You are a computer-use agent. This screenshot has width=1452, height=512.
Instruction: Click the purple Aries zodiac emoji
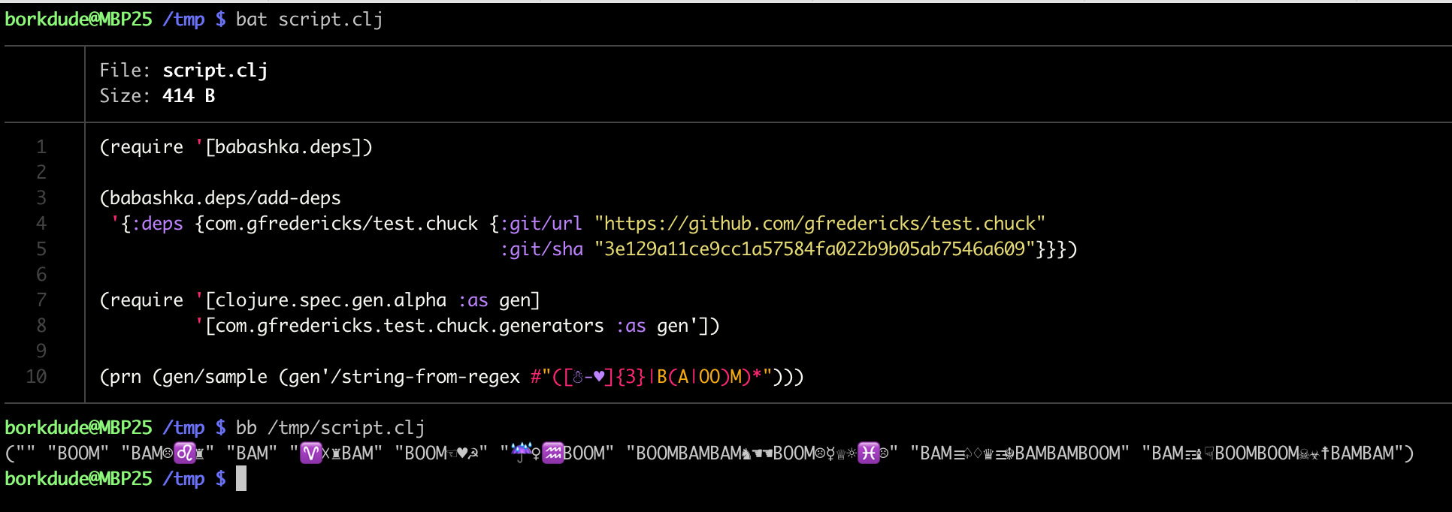pos(310,453)
